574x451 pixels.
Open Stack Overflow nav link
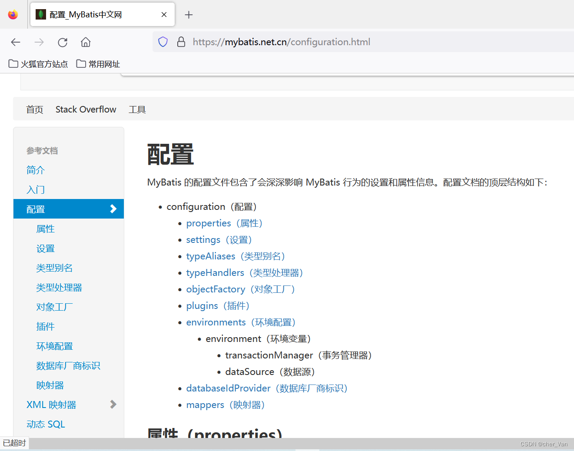pyautogui.click(x=86, y=109)
